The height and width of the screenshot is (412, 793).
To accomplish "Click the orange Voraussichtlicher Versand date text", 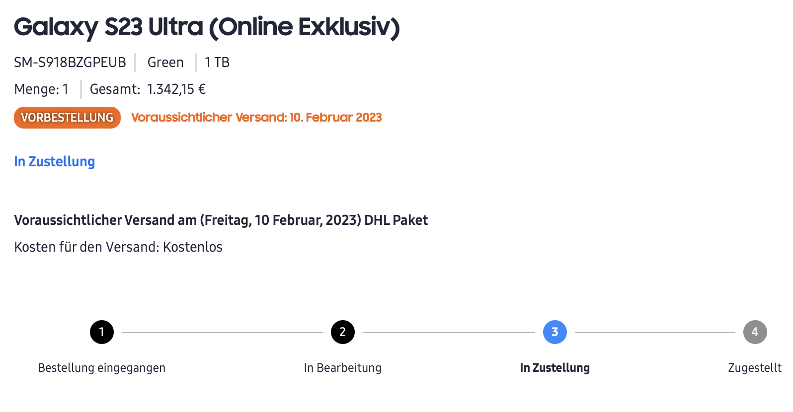I will point(256,118).
